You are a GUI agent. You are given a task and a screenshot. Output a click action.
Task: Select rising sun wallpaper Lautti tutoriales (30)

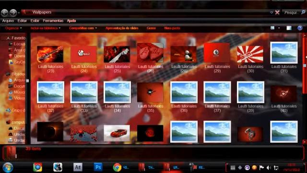coord(250,54)
